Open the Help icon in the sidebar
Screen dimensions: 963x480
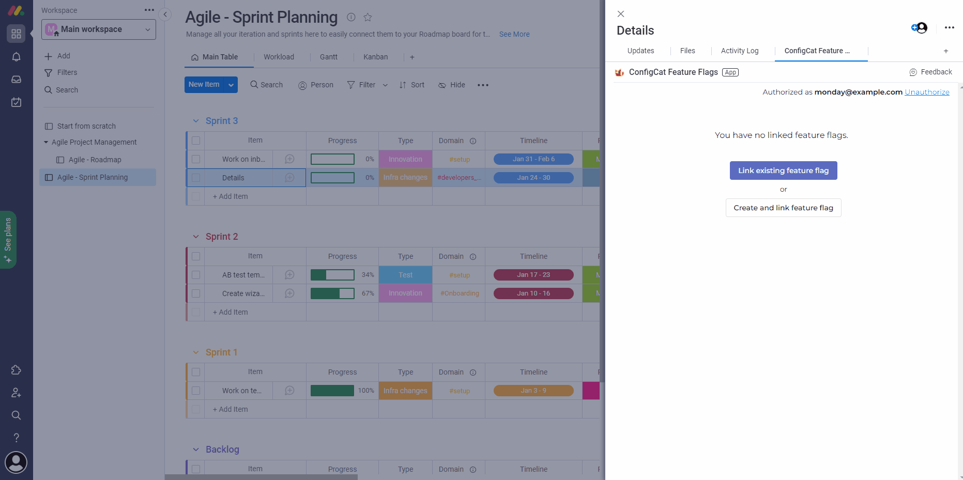pyautogui.click(x=16, y=437)
